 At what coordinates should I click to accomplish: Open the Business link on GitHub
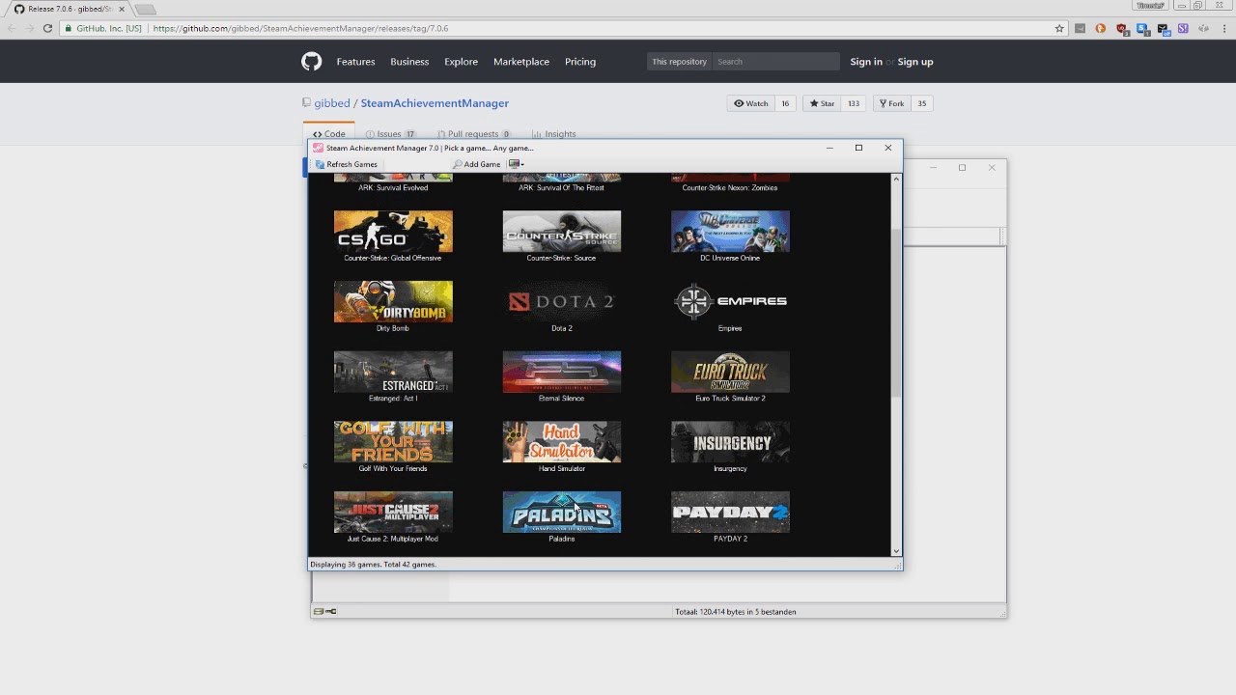tap(409, 62)
